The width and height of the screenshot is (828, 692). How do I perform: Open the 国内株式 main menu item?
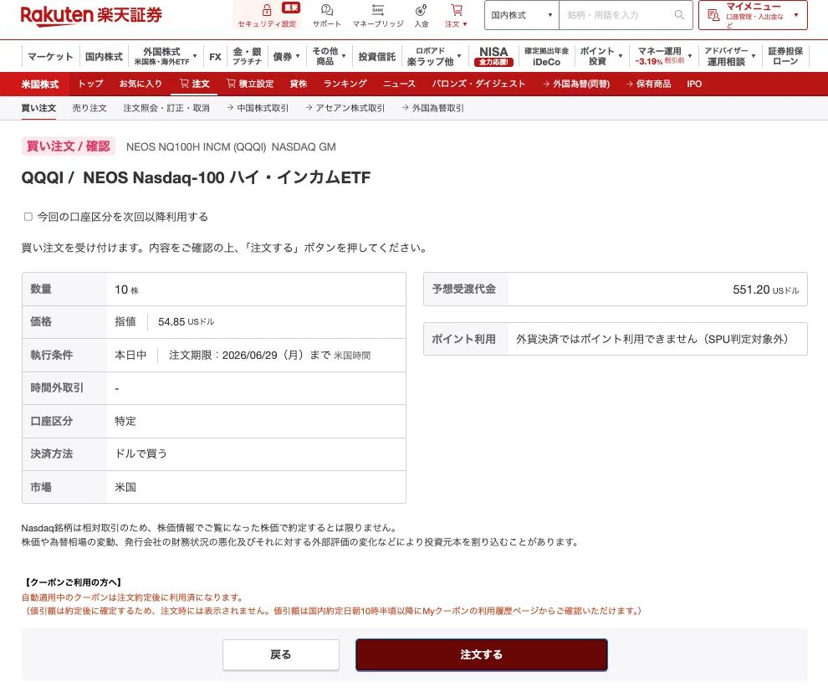coord(104,57)
